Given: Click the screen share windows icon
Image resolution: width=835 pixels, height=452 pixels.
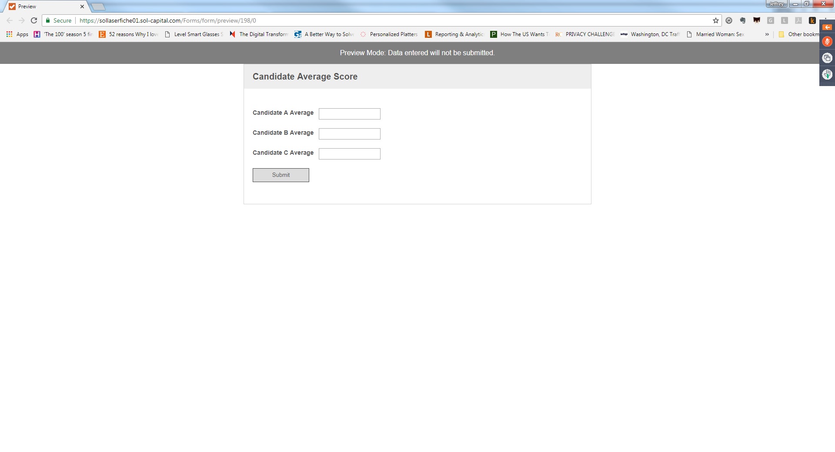Looking at the screenshot, I should [x=827, y=58].
